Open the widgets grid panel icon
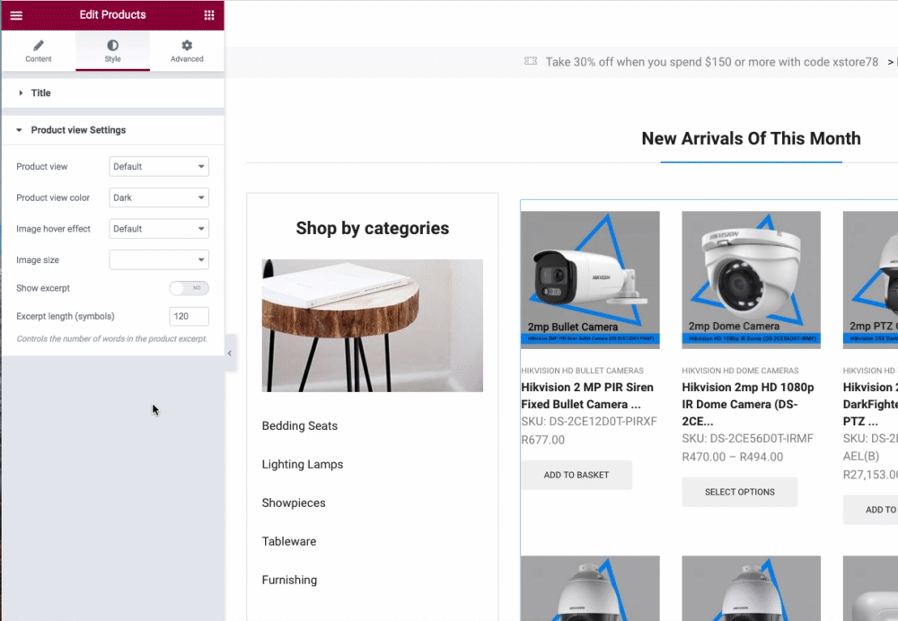Image resolution: width=898 pixels, height=621 pixels. [x=209, y=15]
